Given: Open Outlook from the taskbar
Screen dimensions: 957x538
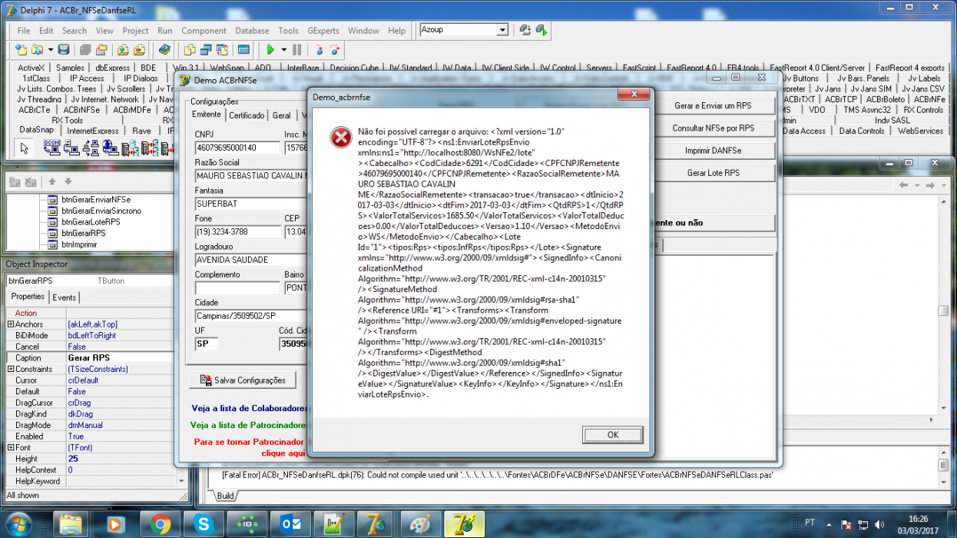Looking at the screenshot, I should pos(292,524).
